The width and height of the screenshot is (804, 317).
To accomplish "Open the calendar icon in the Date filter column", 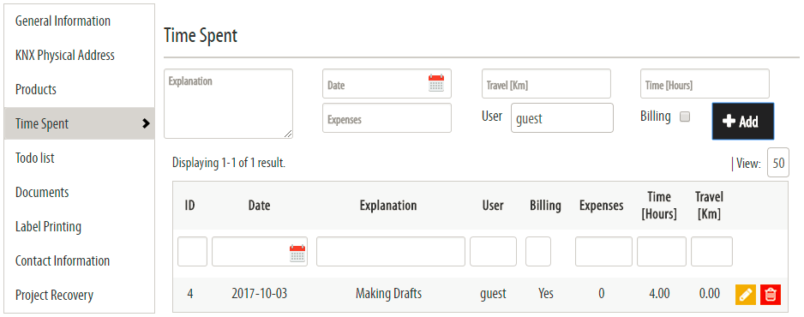I will point(297,253).
